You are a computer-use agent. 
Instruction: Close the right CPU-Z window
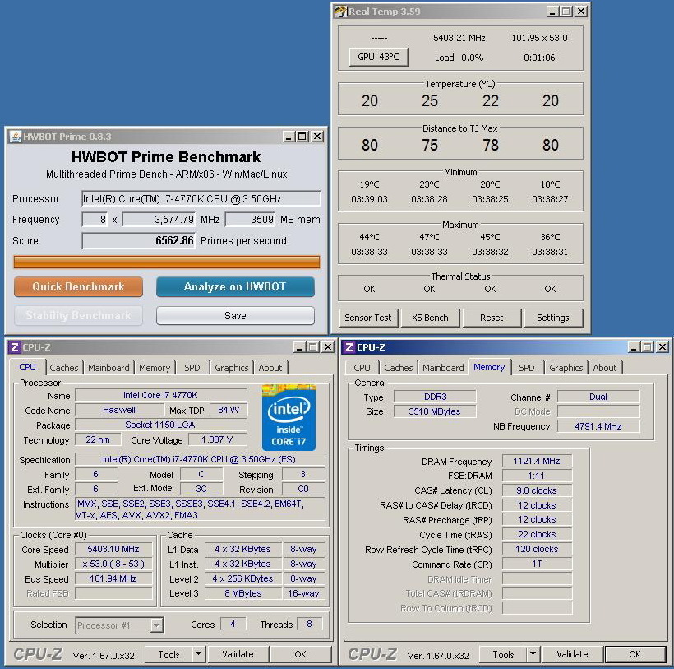pyautogui.click(x=662, y=347)
